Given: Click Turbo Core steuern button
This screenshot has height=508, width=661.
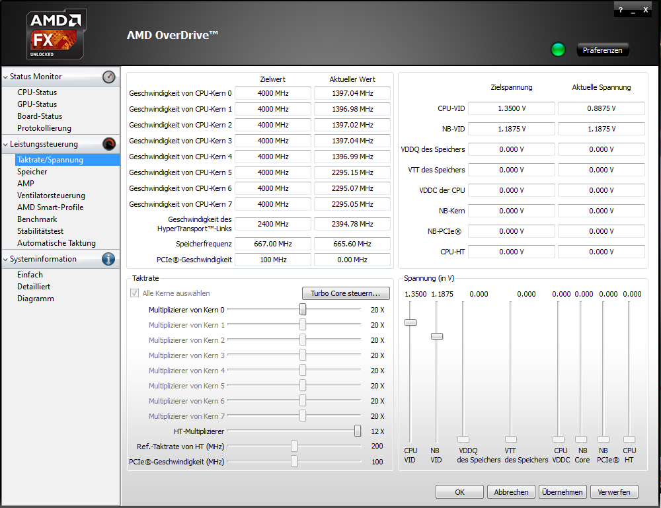Looking at the screenshot, I should 346,293.
